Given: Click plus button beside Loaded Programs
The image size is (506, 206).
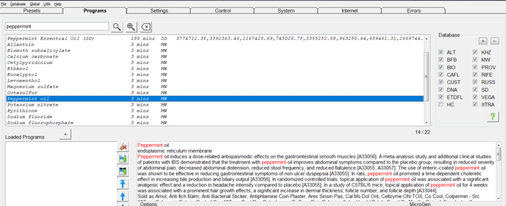Looking at the screenshot, I should [65, 135].
